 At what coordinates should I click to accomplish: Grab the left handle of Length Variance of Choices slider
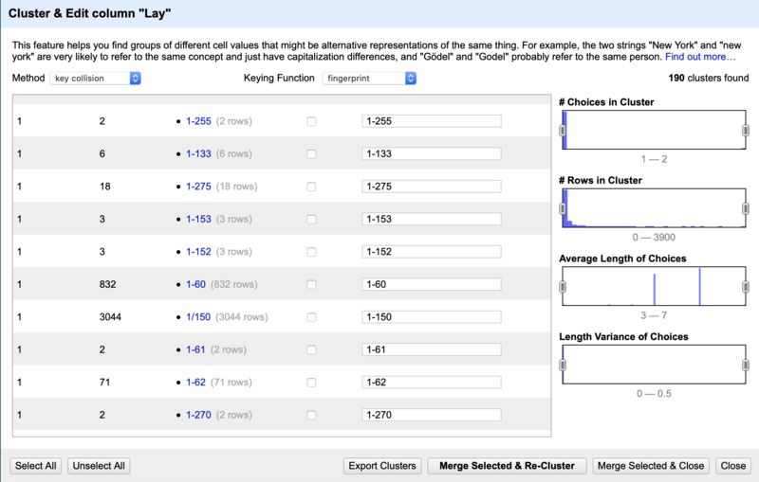[x=563, y=366]
